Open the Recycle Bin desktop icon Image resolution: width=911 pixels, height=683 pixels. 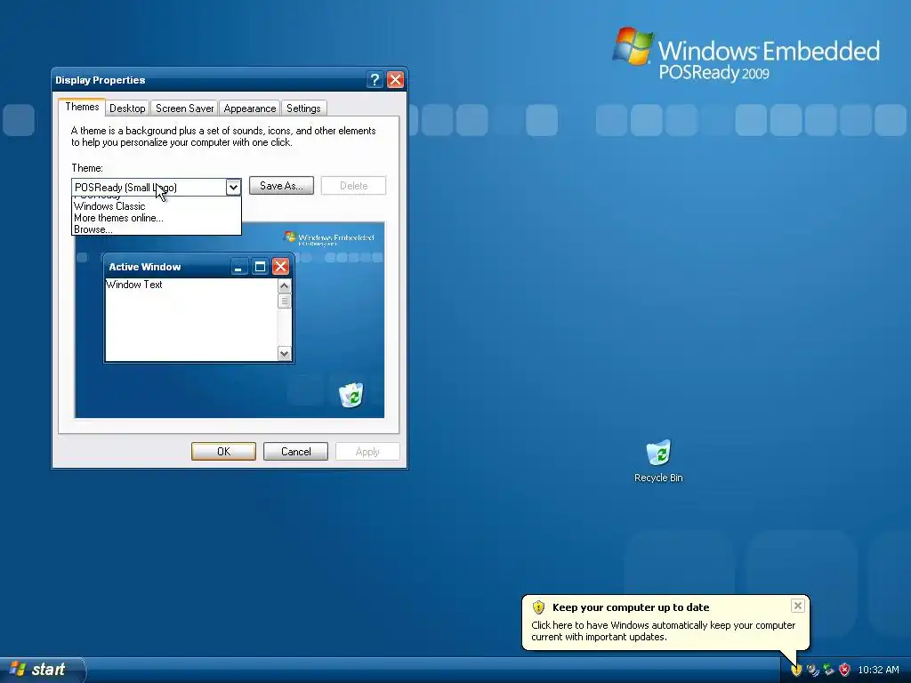(x=658, y=461)
